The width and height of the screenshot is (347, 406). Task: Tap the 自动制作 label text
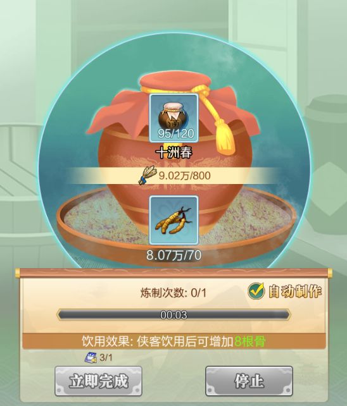click(295, 292)
